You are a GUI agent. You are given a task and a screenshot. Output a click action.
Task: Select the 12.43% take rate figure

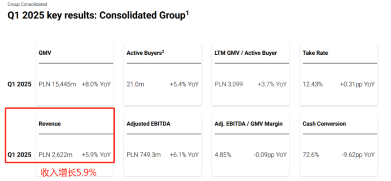[x=312, y=84]
